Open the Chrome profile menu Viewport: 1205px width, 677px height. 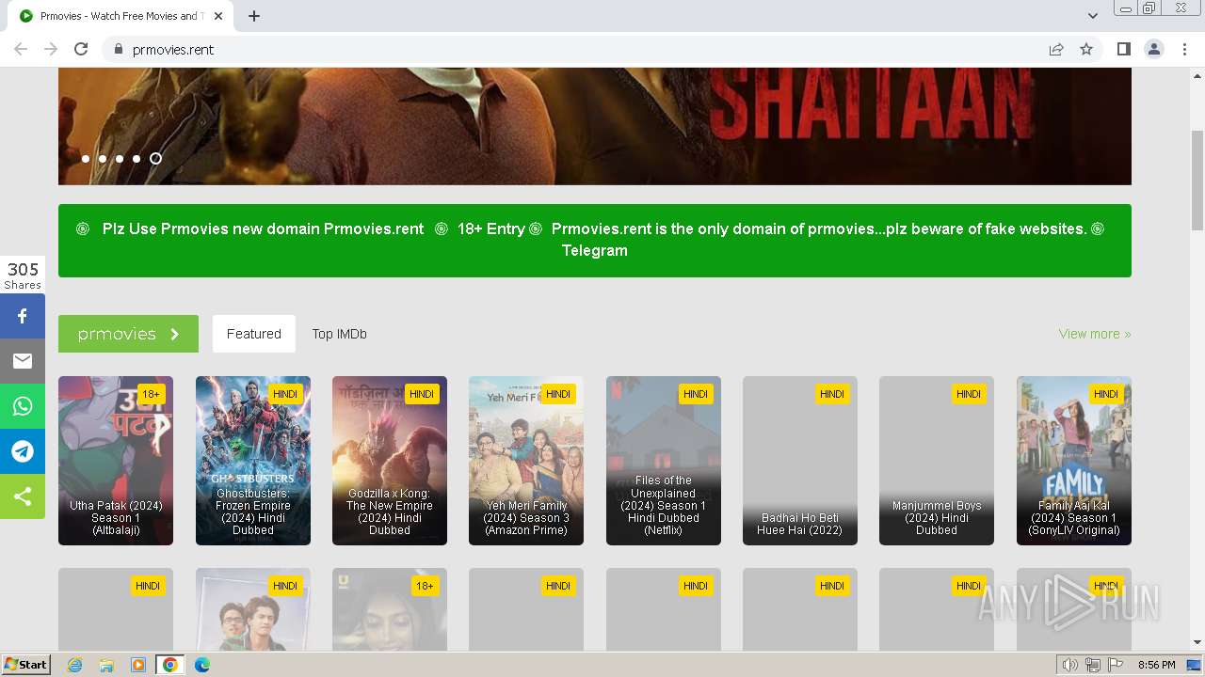1154,49
